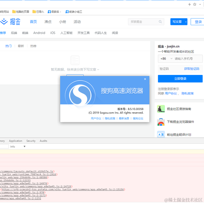The width and height of the screenshot is (204, 204).
Task: Click the Sogou S logo in dialog
Action: pos(80,95)
